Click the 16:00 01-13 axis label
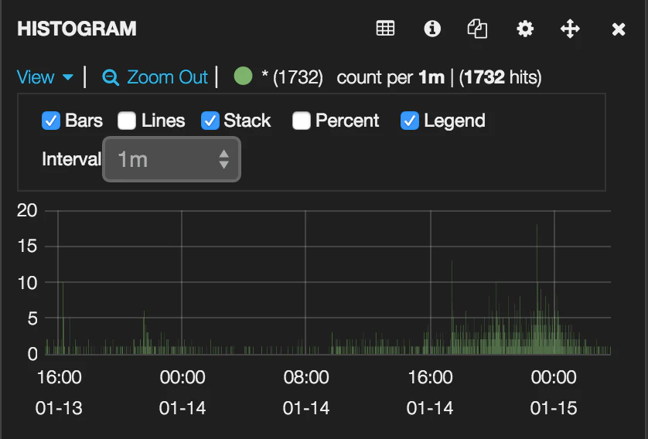648x439 pixels. (x=59, y=393)
